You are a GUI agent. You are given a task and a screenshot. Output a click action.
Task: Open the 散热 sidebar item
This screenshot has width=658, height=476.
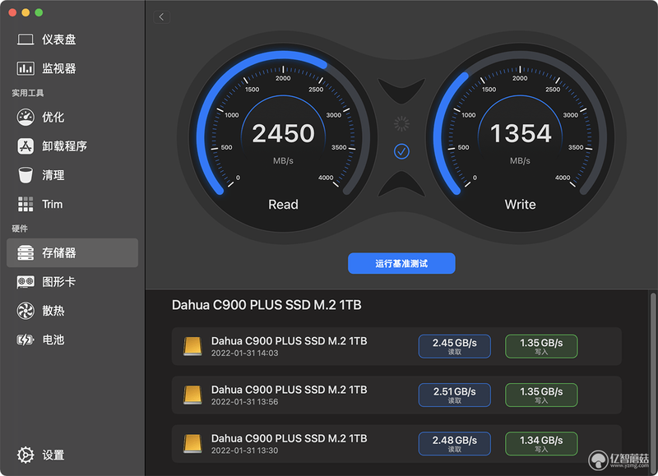(x=53, y=311)
